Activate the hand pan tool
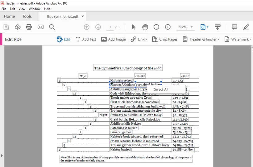253x167 pixels. (145, 27)
